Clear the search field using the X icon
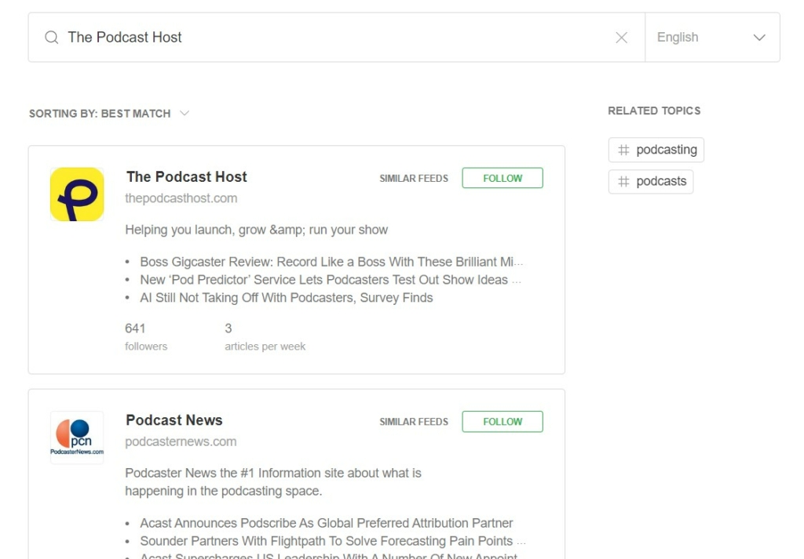 pyautogui.click(x=621, y=37)
